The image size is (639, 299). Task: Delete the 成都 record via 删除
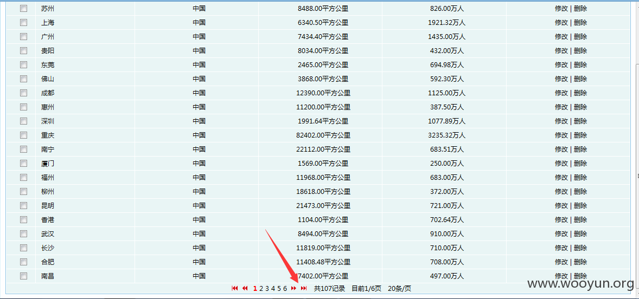point(580,93)
